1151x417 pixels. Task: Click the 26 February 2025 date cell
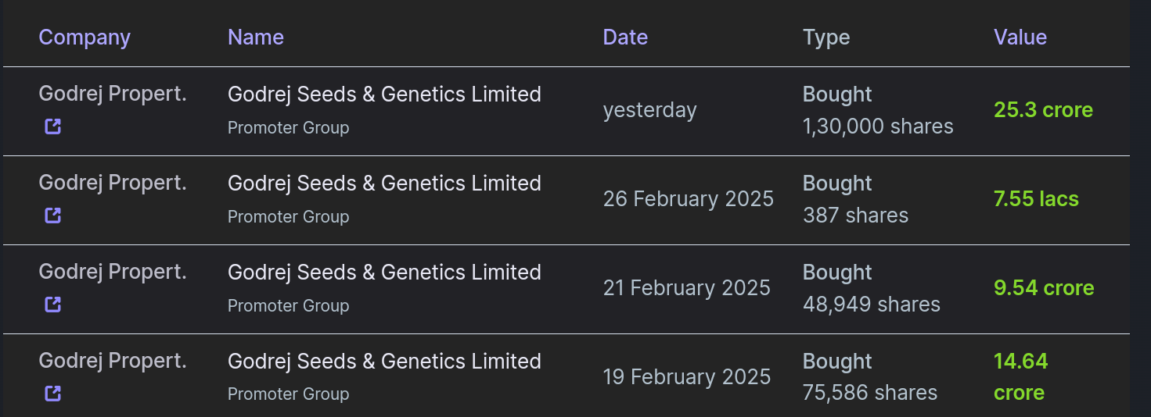pyautogui.click(x=688, y=199)
